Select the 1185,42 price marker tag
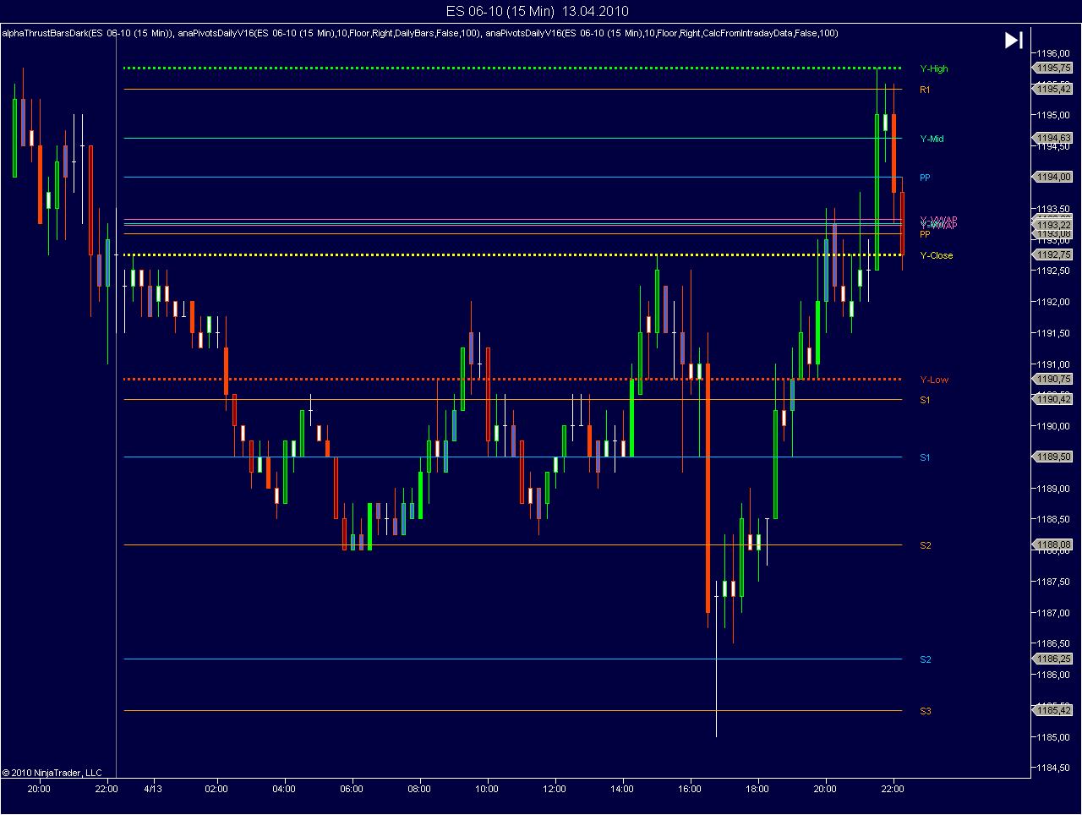The width and height of the screenshot is (1082, 815). click(1052, 711)
